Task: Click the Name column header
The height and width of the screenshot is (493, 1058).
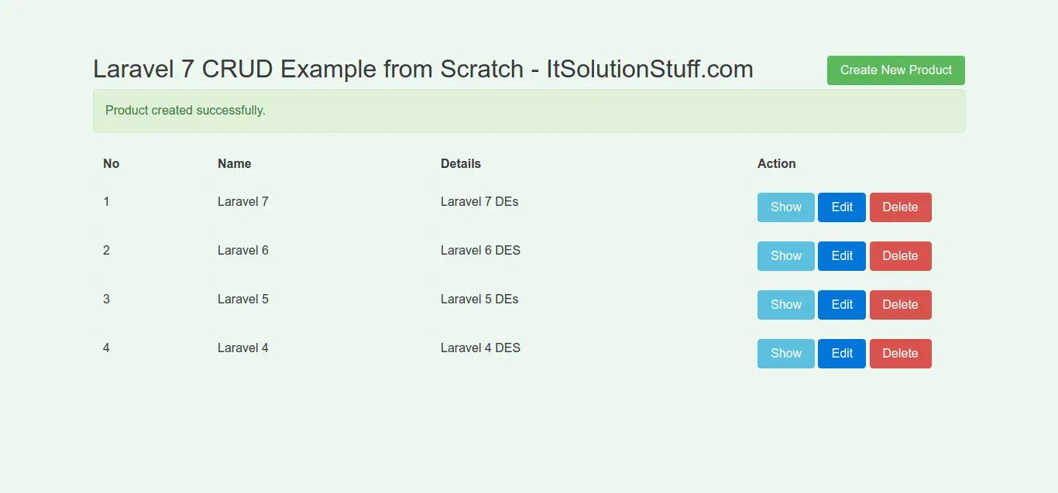Action: 234,164
